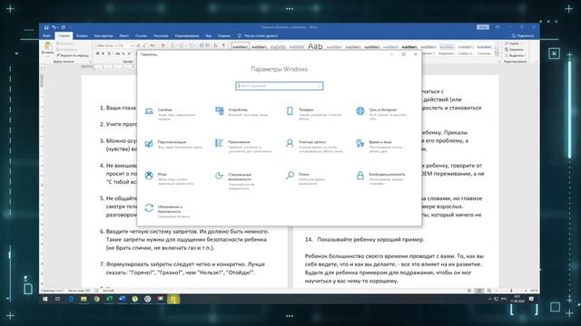Click the taskbar clock and date
Image resolution: width=581 pixels, height=326 pixels.
click(517, 299)
